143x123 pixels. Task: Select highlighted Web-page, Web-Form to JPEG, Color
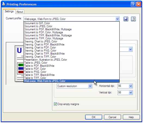click(71, 81)
